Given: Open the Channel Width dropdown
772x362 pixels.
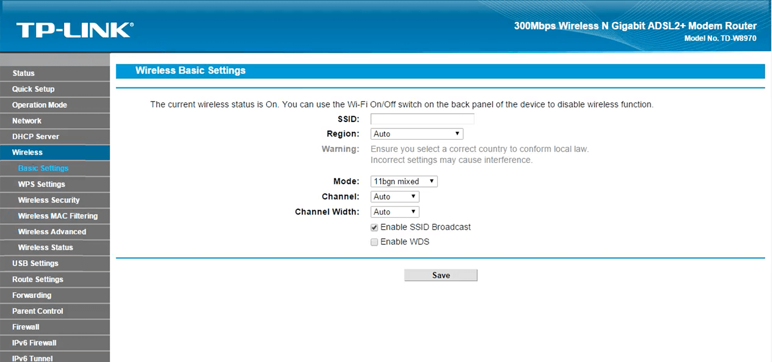Looking at the screenshot, I should click(x=394, y=212).
